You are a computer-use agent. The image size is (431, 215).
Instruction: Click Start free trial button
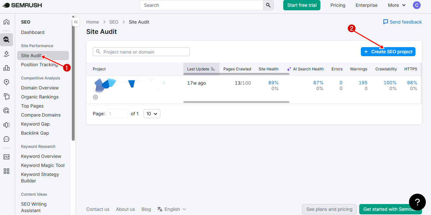[x=302, y=5]
